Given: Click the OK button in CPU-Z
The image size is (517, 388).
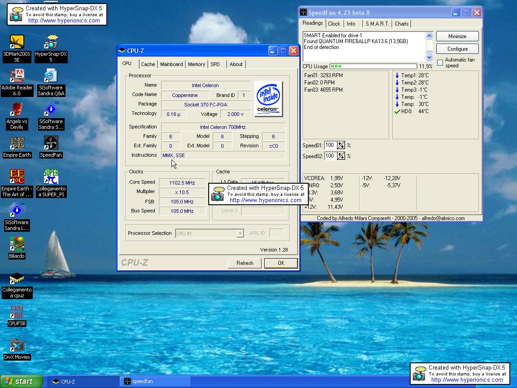Looking at the screenshot, I should 281,263.
